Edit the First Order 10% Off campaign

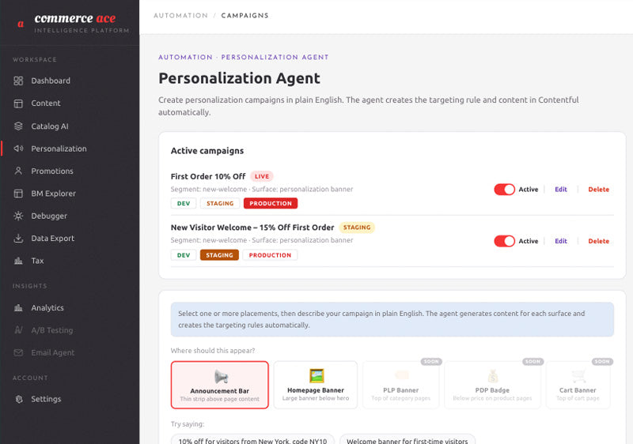(561, 190)
